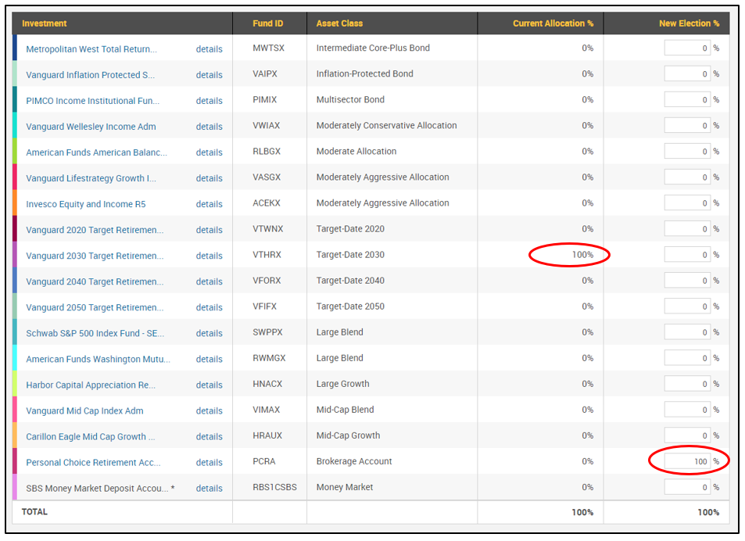Click details for Vanguard Inflation Protected fund
Viewport: 745px width, 541px height.
[209, 75]
